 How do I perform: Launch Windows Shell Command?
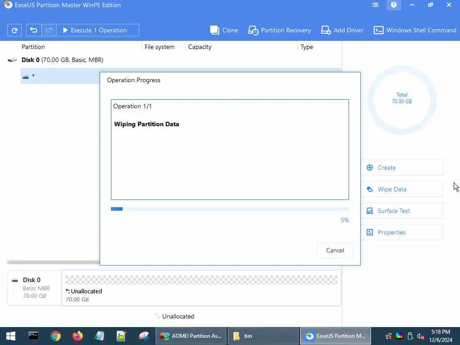pos(415,30)
